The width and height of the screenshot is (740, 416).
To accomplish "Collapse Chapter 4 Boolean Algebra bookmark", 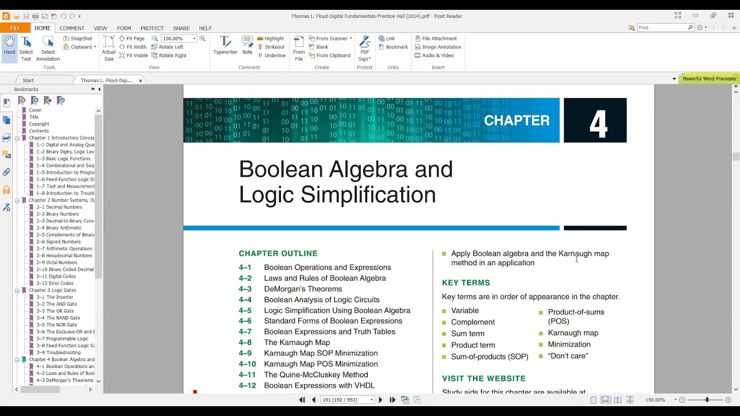I will coord(17,360).
